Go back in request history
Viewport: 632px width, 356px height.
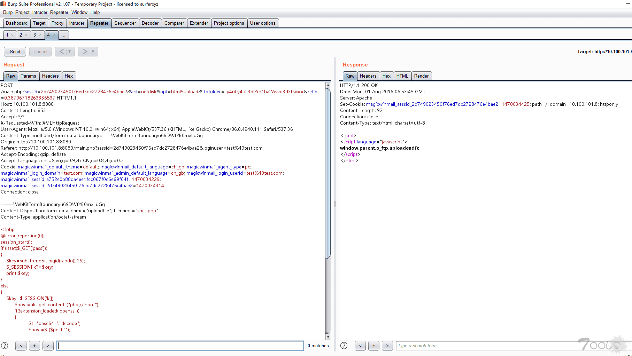click(61, 52)
